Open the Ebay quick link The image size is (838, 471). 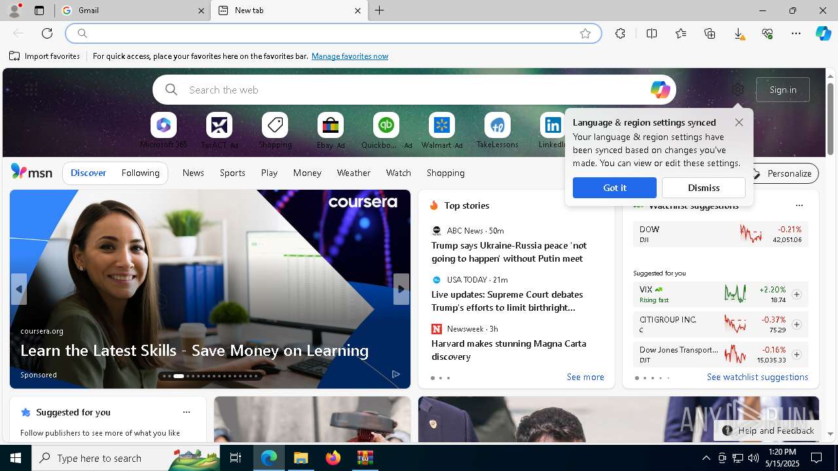click(331, 130)
